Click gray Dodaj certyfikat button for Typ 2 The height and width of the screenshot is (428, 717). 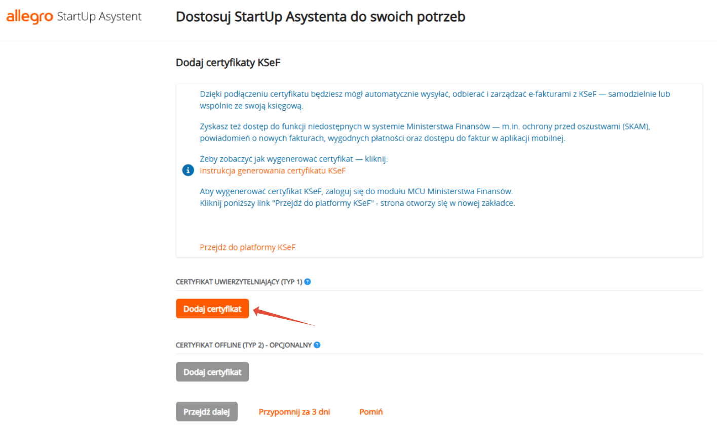pos(212,372)
